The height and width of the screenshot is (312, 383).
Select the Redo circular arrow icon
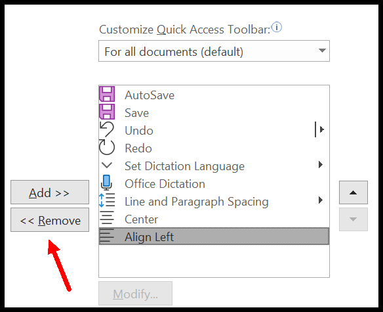click(107, 147)
